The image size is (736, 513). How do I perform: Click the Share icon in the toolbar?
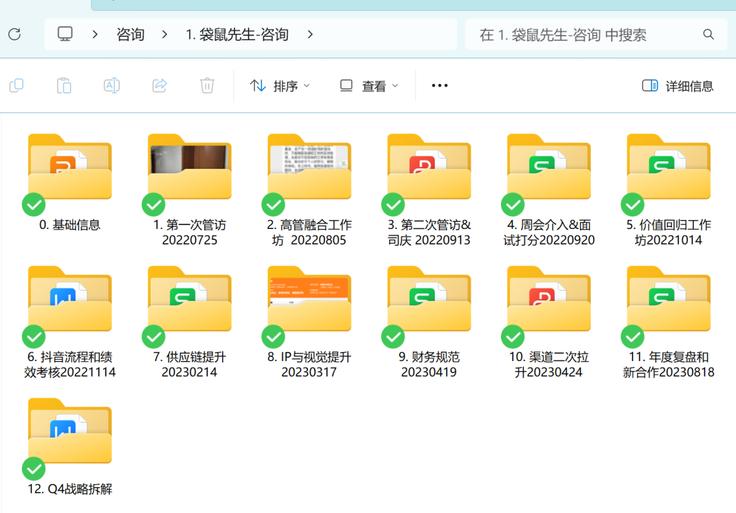click(x=159, y=85)
